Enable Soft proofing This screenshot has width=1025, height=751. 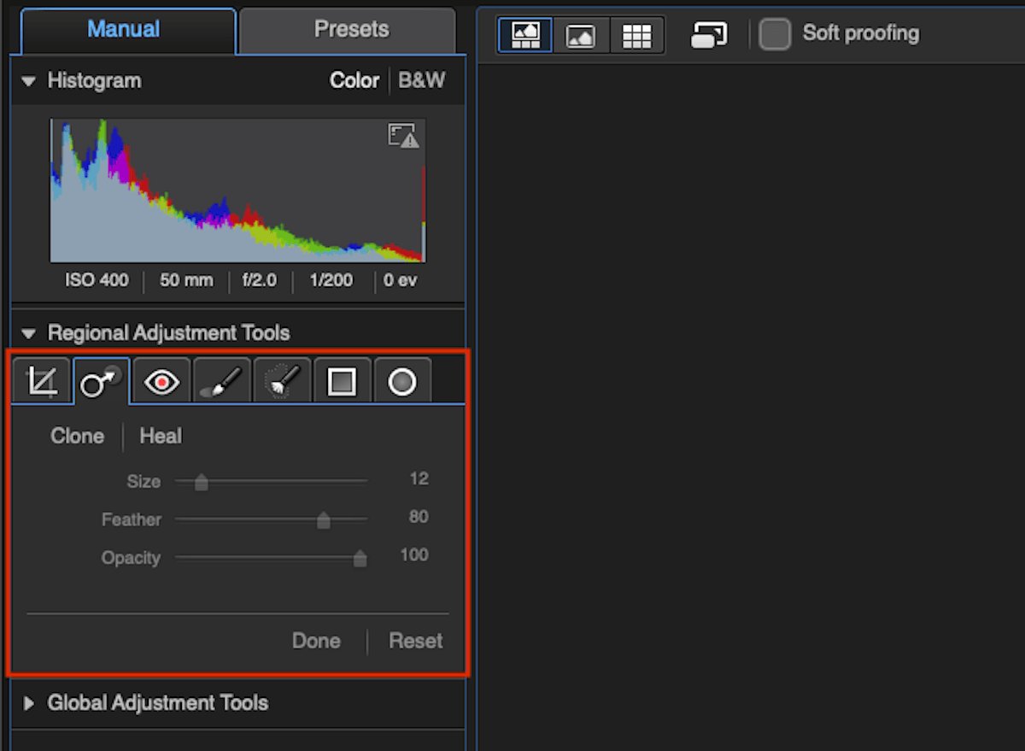click(774, 33)
